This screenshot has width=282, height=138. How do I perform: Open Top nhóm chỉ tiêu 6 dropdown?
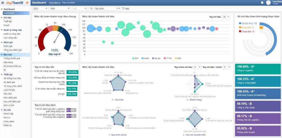pos(197,67)
